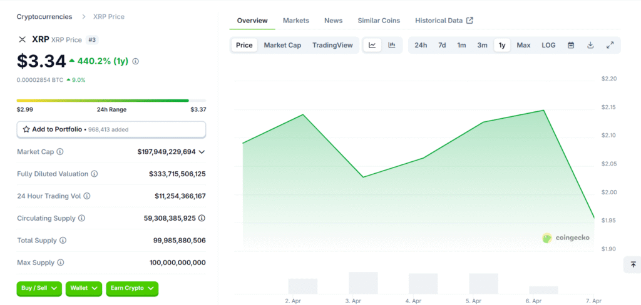Switch chart to TradingView mode
The height and width of the screenshot is (305, 641).
[332, 46]
